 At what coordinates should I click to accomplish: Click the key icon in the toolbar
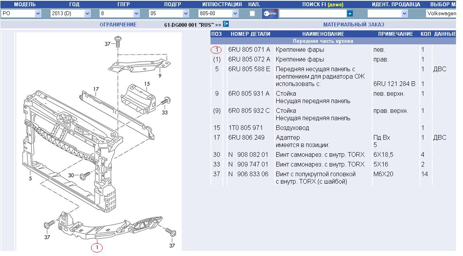tap(270, 14)
